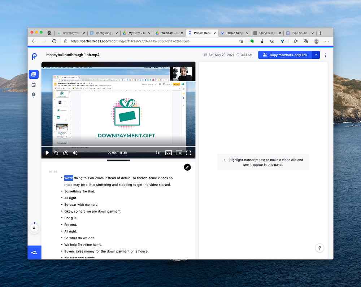Click the 00:00 transcript timestamp
The height and width of the screenshot is (287, 361).
(53, 172)
